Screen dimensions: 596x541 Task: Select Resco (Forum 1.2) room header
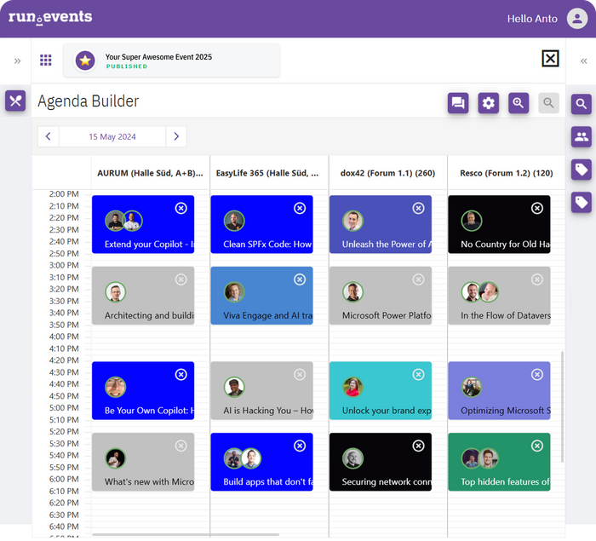coord(507,173)
